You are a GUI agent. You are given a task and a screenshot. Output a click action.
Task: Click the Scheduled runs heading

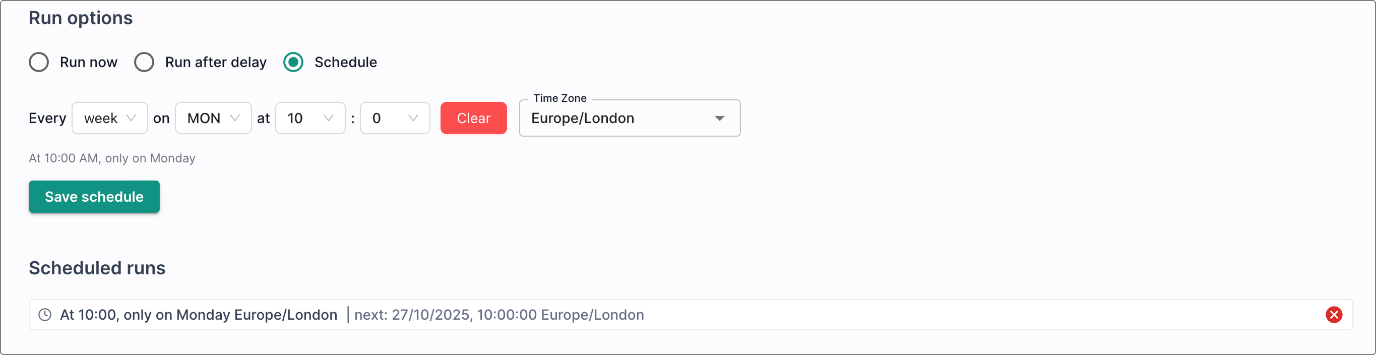coord(97,268)
